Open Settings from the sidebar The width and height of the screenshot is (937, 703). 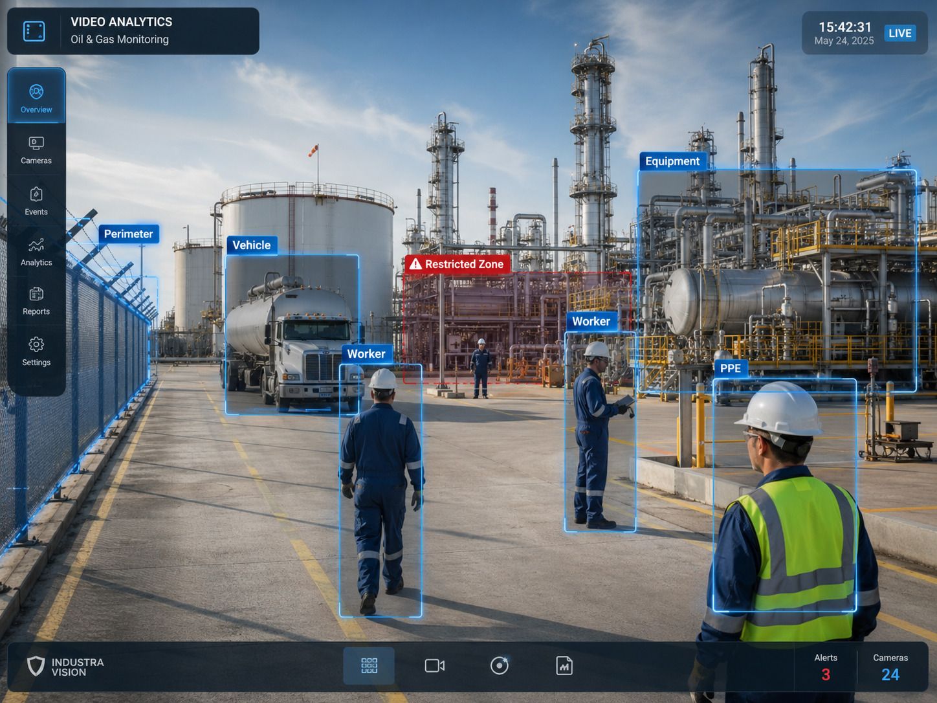[36, 351]
